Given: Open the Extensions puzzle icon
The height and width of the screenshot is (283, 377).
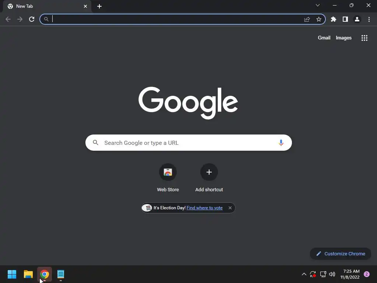Looking at the screenshot, I should [334, 19].
